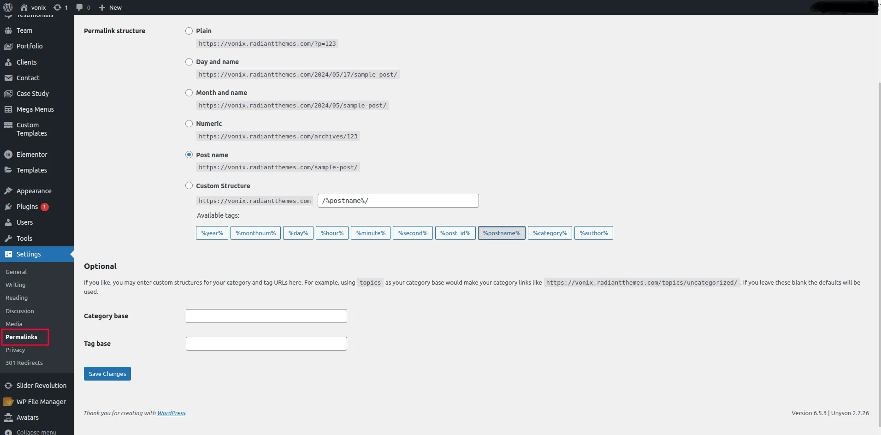Screen dimensions: 881x435
Task: Open the vonix site home icon
Action: coord(24,7)
